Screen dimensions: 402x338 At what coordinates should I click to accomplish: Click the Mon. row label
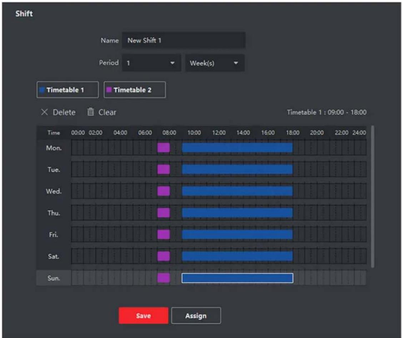[x=54, y=148]
